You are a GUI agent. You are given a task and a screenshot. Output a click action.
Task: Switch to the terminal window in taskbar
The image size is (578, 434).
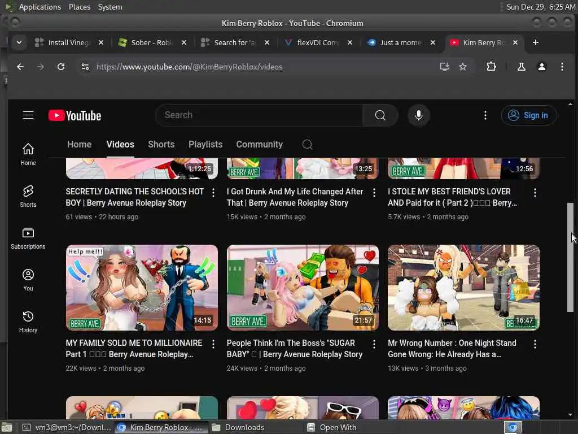(x=67, y=427)
